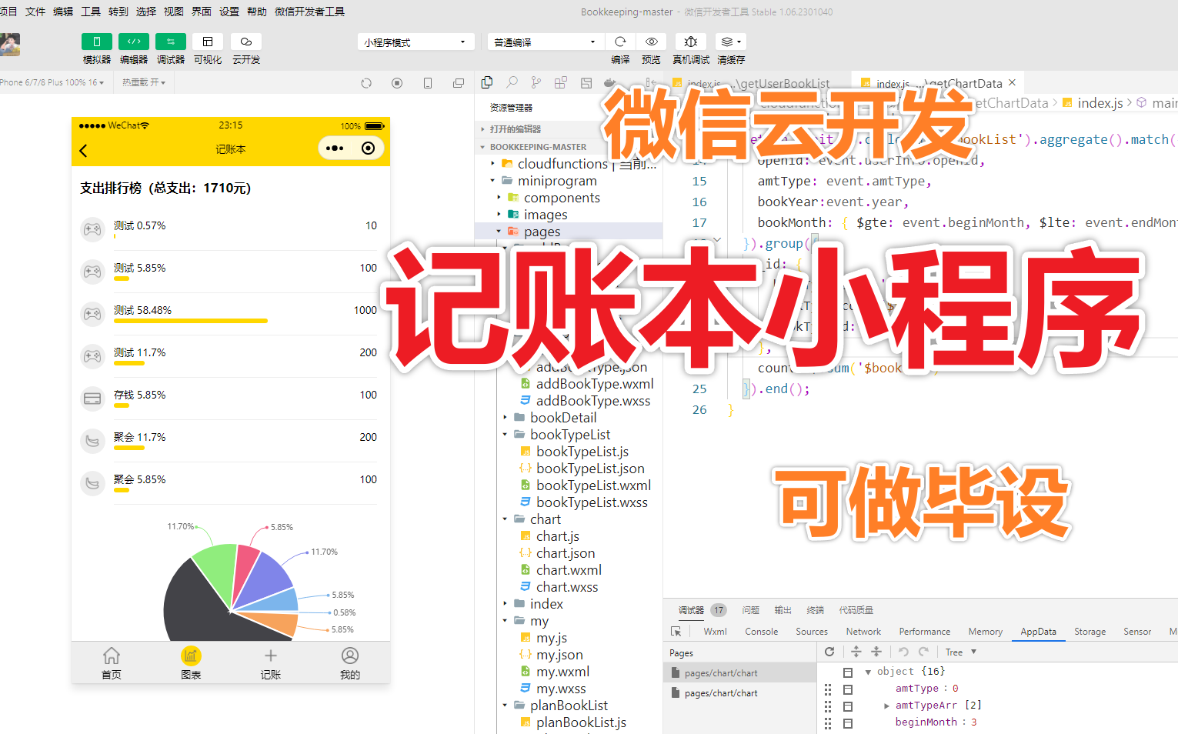Open my.json file

559,655
